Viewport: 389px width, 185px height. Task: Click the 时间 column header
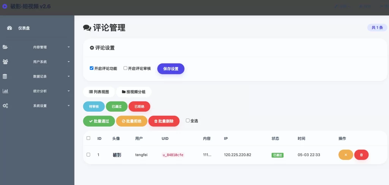pyautogui.click(x=301, y=138)
